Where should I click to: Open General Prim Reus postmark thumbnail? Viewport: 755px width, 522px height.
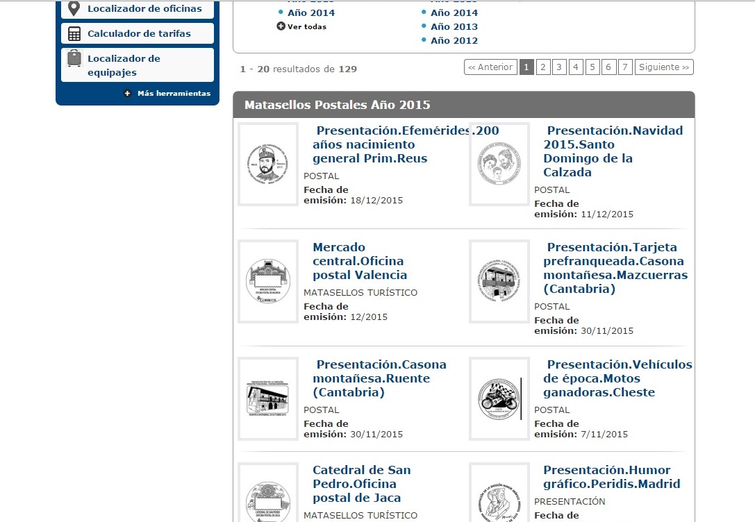[268, 164]
